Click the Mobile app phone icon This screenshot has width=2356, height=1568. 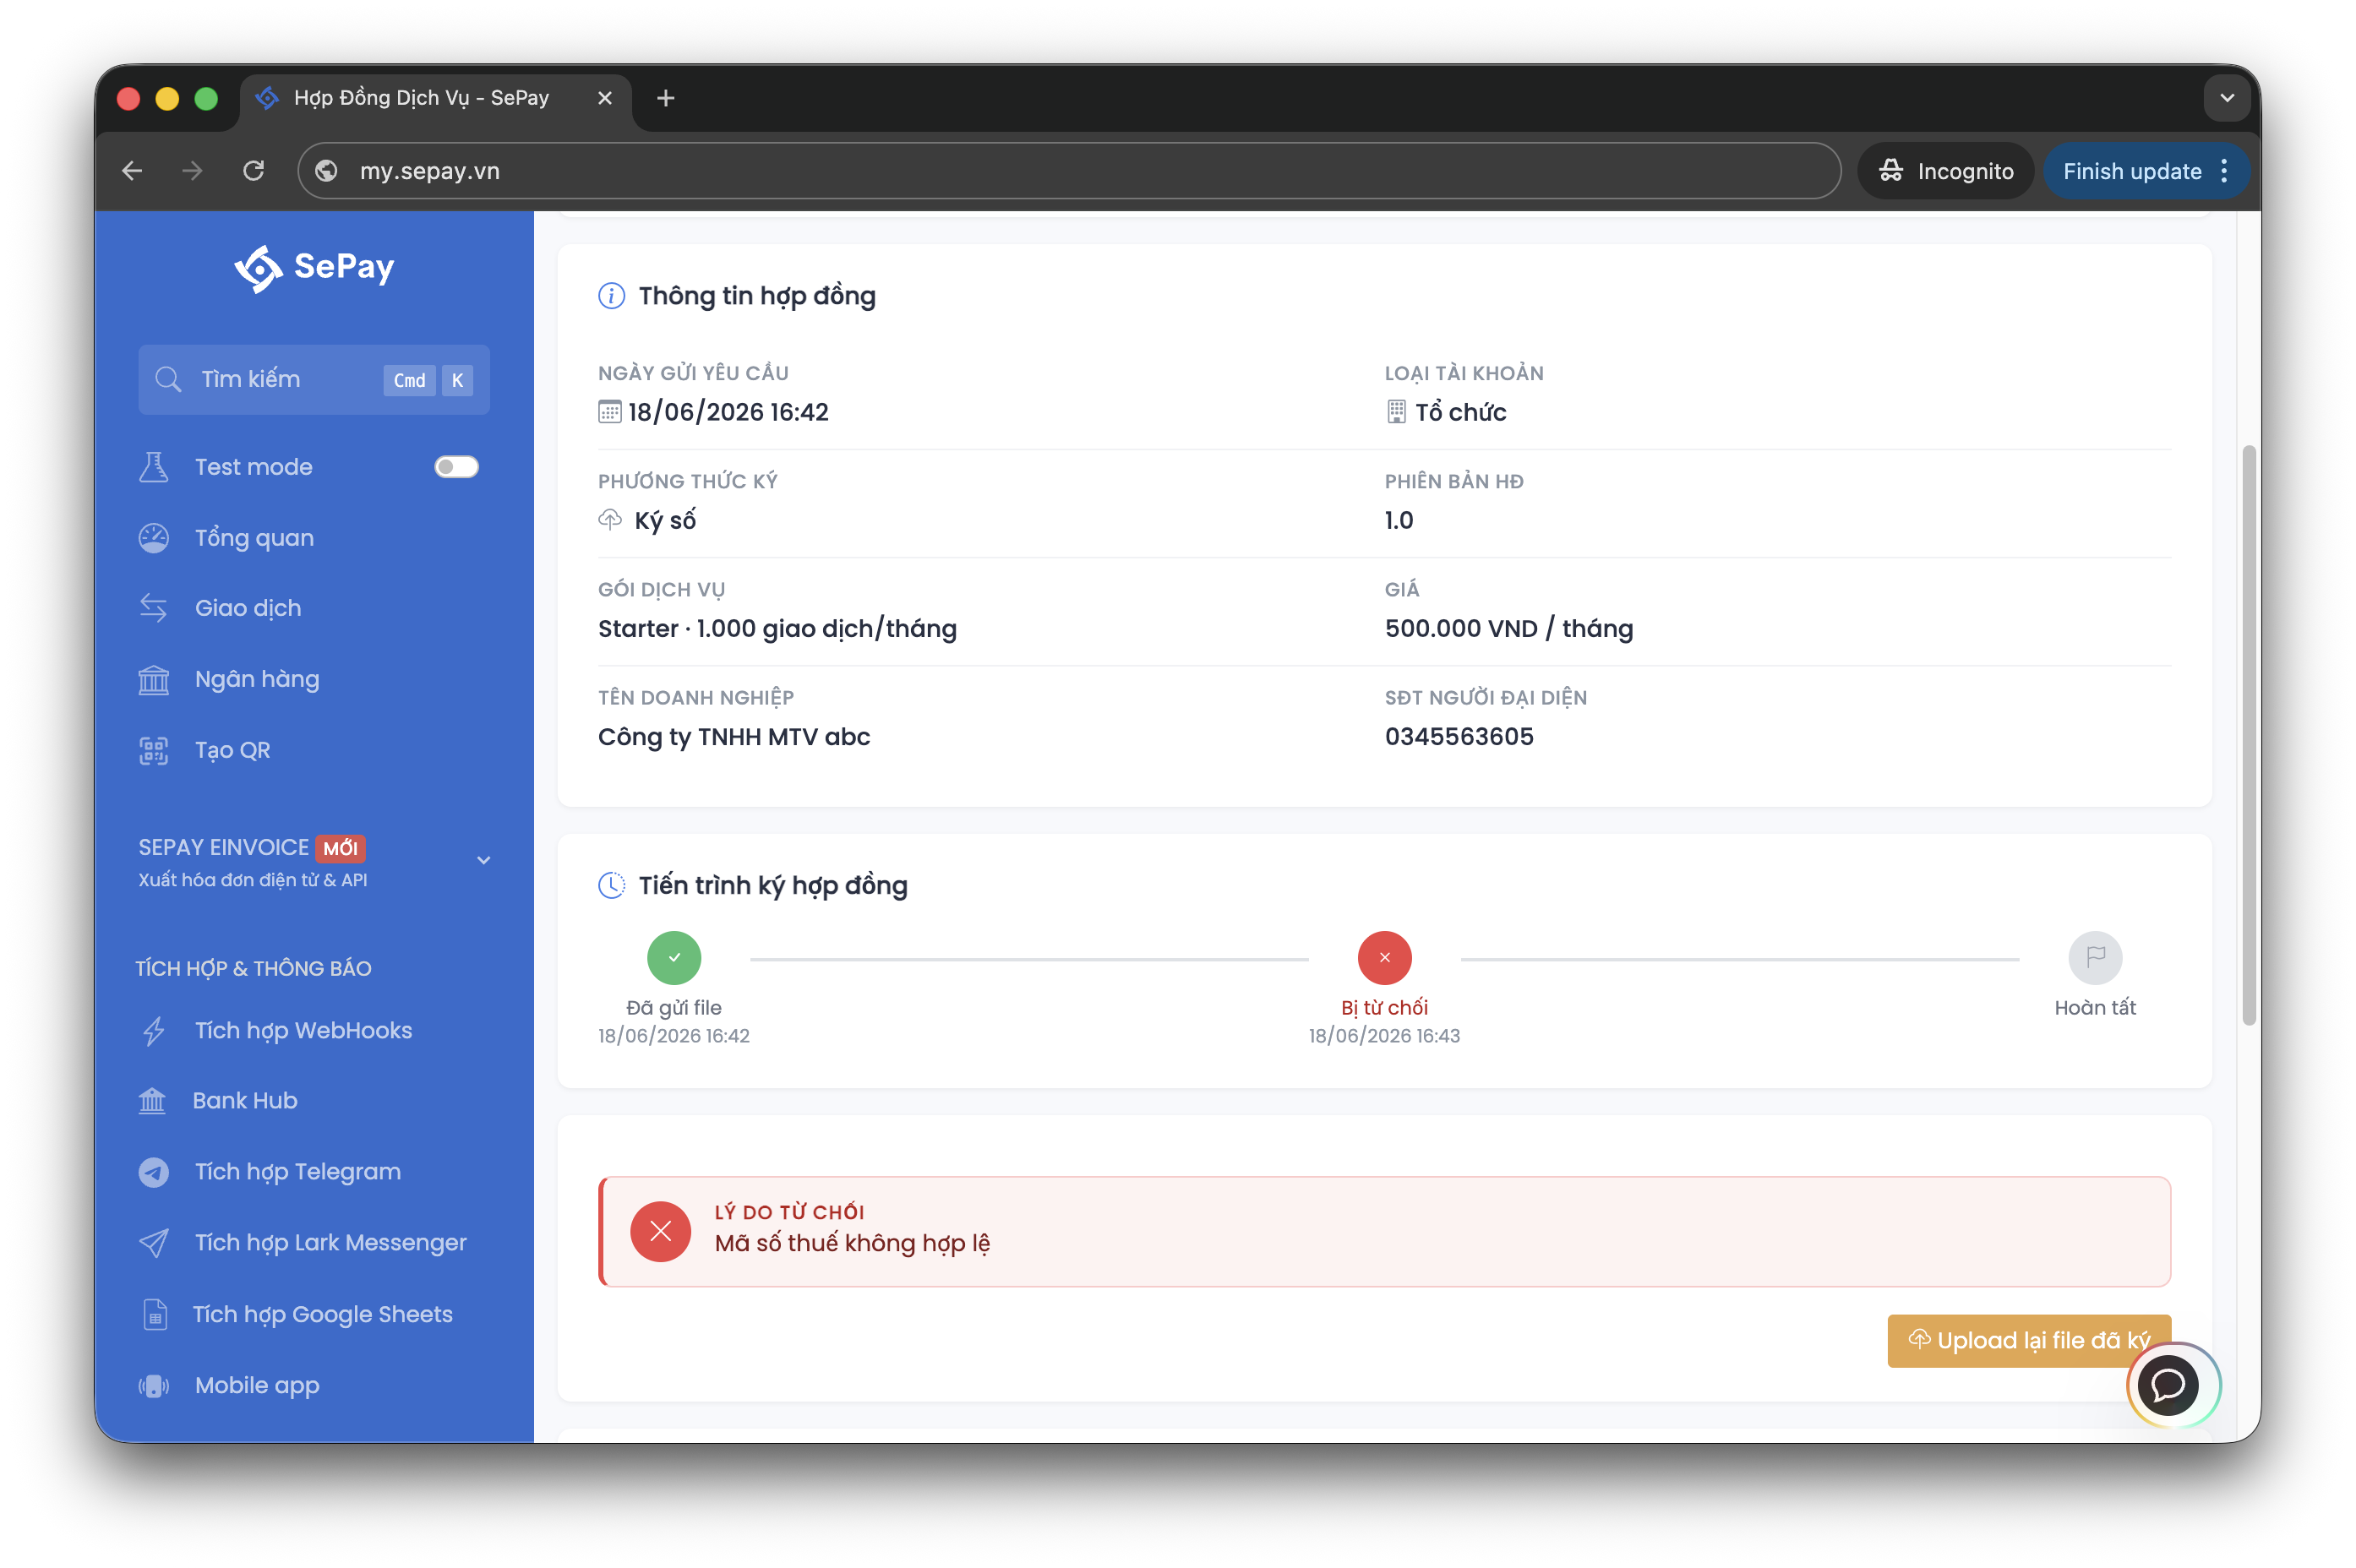(x=153, y=1386)
